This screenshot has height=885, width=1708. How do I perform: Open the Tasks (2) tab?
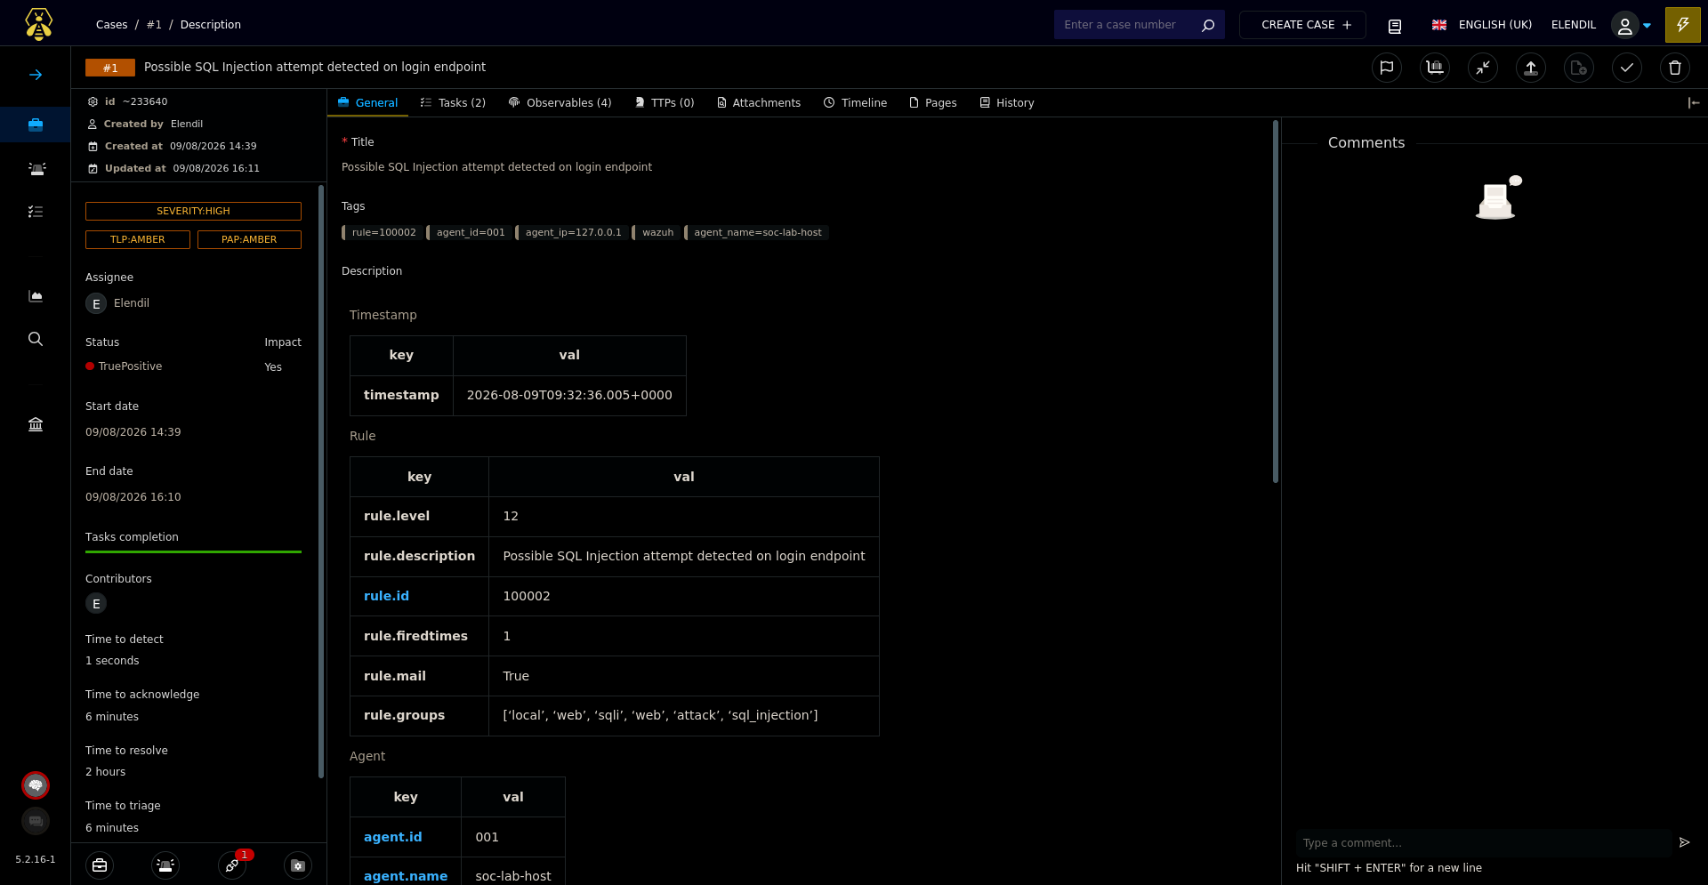(x=453, y=103)
